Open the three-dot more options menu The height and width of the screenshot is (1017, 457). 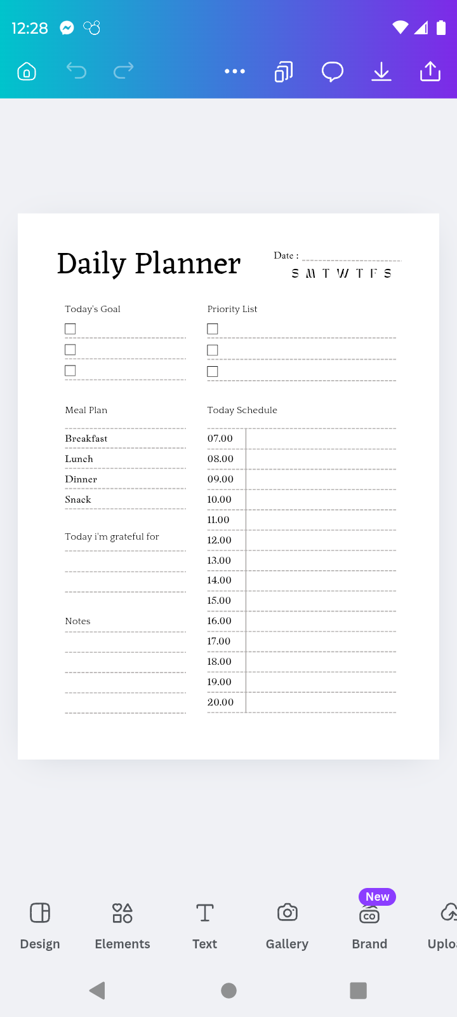[235, 71]
